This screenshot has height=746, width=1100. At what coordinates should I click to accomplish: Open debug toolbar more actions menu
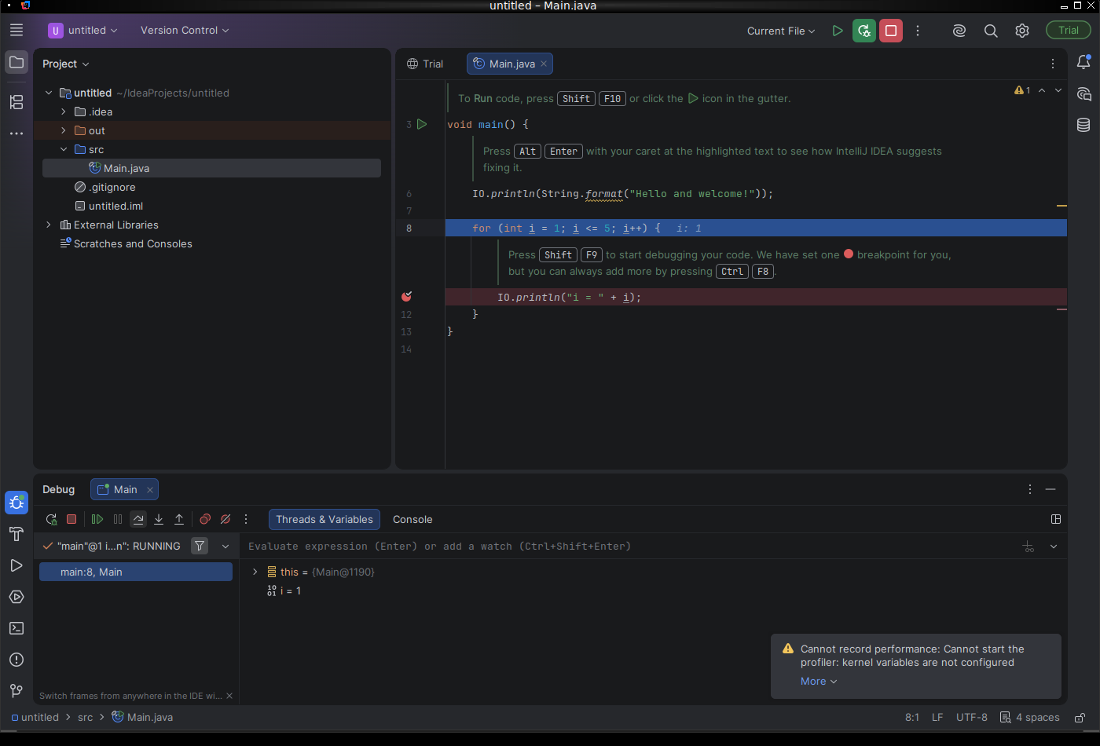coord(246,519)
